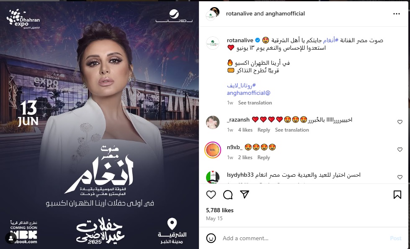This screenshot has width=410, height=249.
Task: Like the lsydyhb33 comment heart
Action: [400, 177]
